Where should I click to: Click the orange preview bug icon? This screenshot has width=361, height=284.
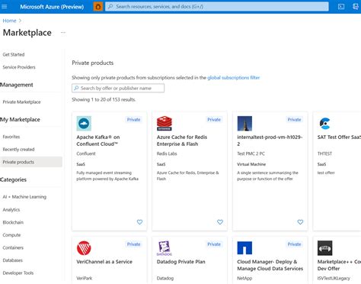pos(98,7)
